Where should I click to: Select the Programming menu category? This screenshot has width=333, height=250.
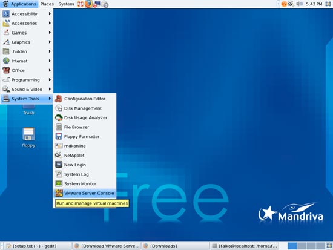[x=27, y=80]
